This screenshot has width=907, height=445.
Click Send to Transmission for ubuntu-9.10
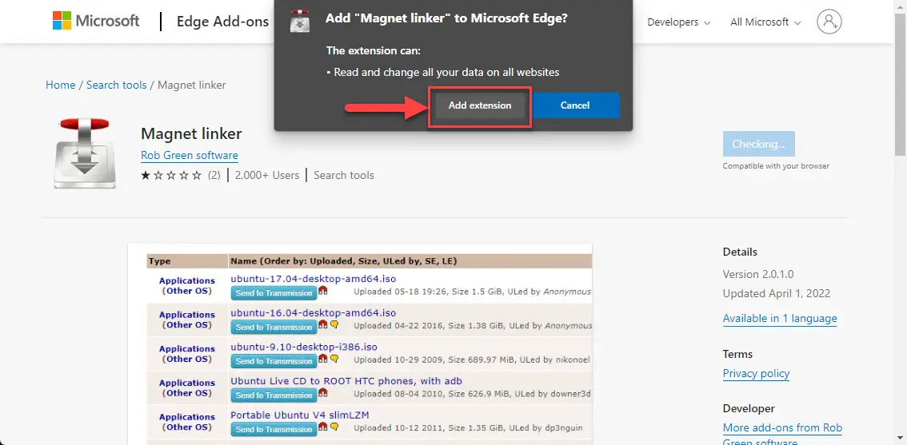[274, 361]
